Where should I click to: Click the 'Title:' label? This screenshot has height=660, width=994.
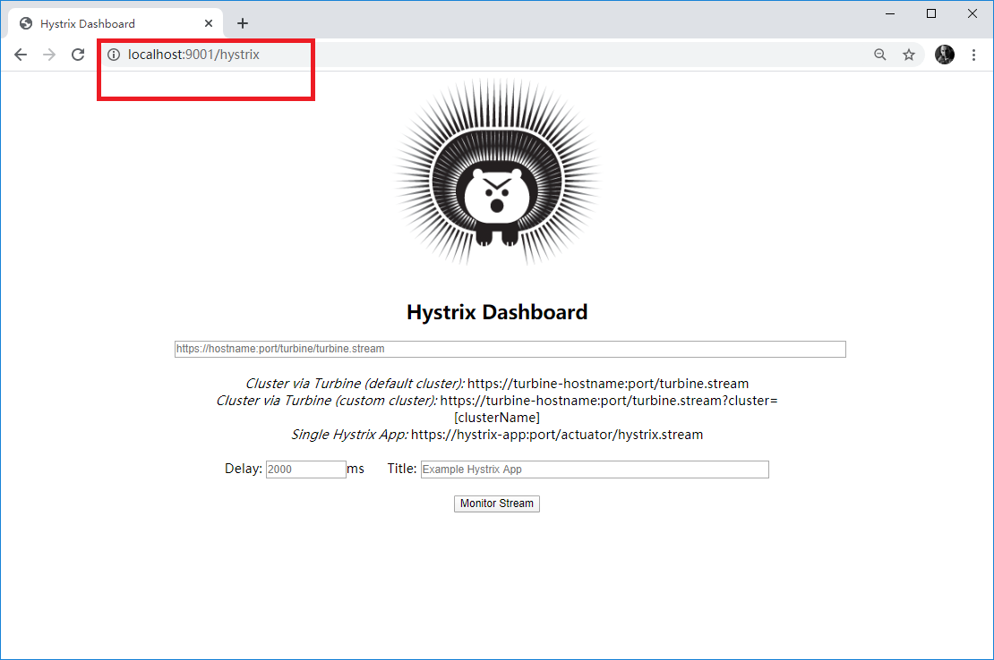[402, 469]
